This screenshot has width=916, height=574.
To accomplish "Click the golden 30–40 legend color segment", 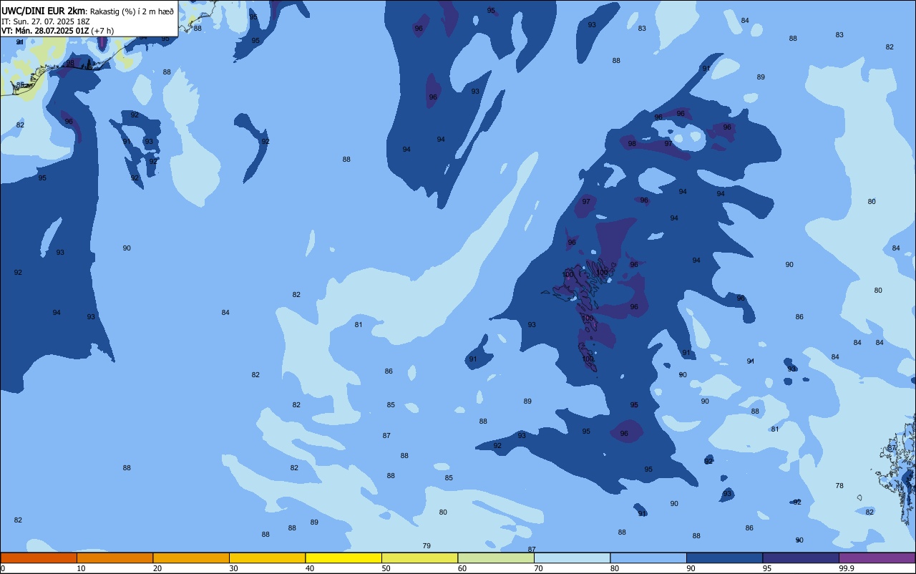I will tap(267, 558).
